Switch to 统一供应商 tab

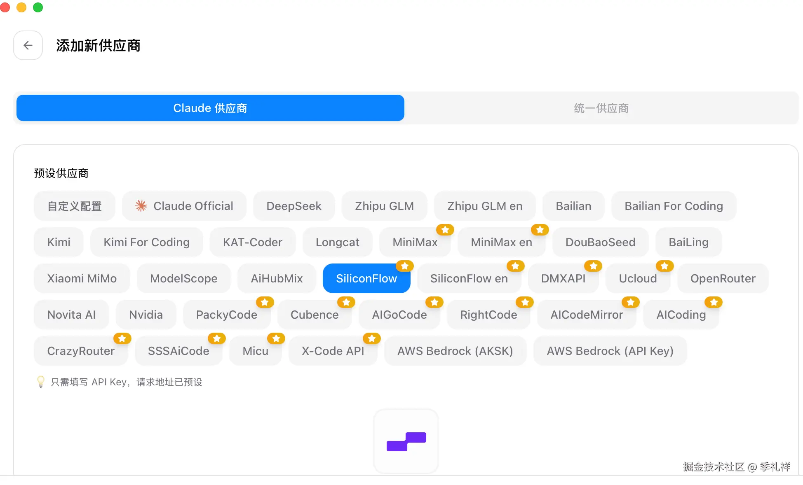click(x=601, y=108)
